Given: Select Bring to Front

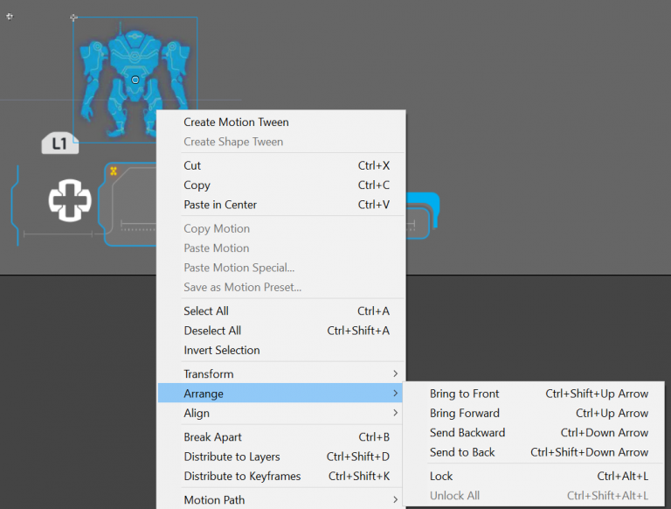Looking at the screenshot, I should click(x=465, y=394).
